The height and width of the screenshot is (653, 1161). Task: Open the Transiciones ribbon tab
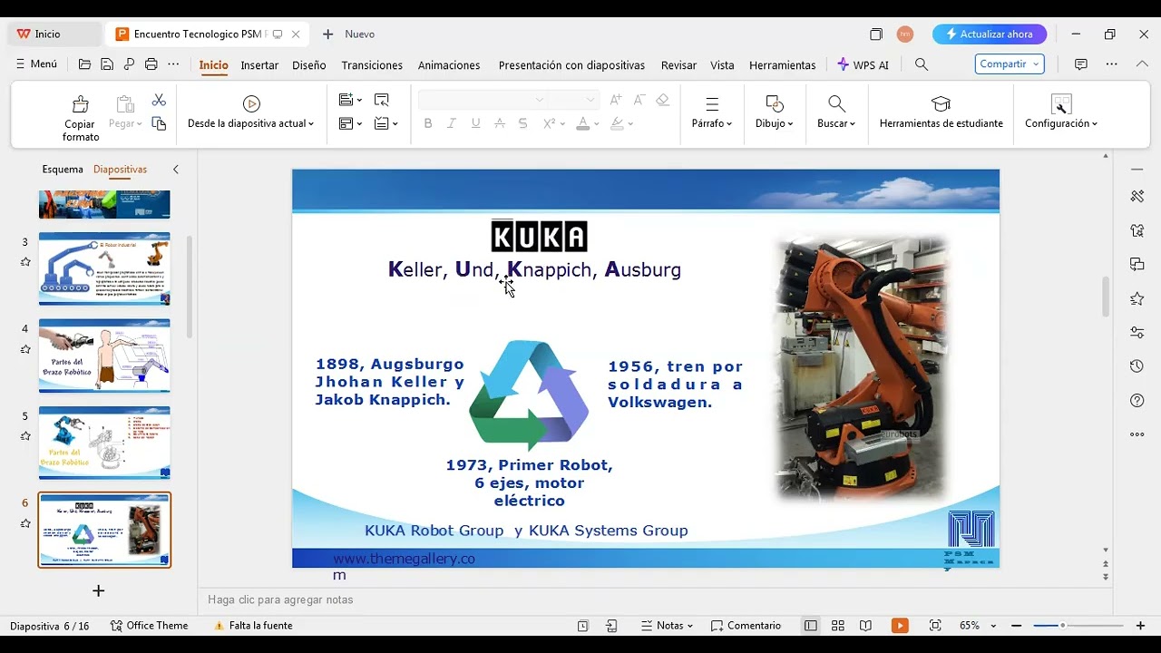[x=372, y=65]
